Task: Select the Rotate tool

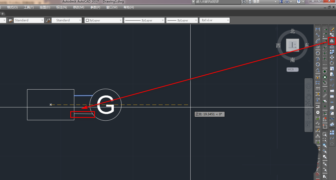Action: pyautogui.click(x=332, y=63)
